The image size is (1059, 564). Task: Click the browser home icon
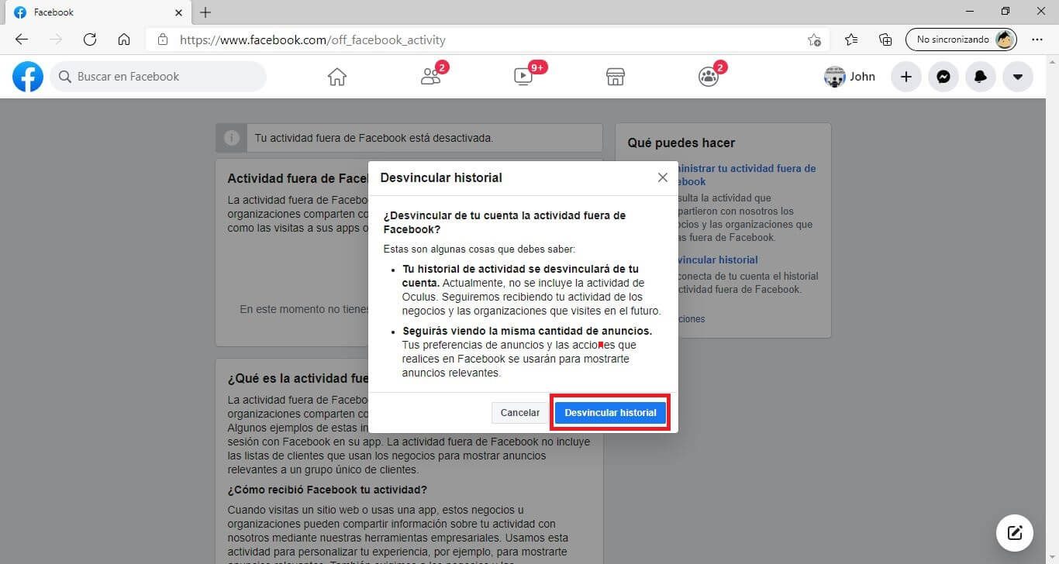[124, 40]
